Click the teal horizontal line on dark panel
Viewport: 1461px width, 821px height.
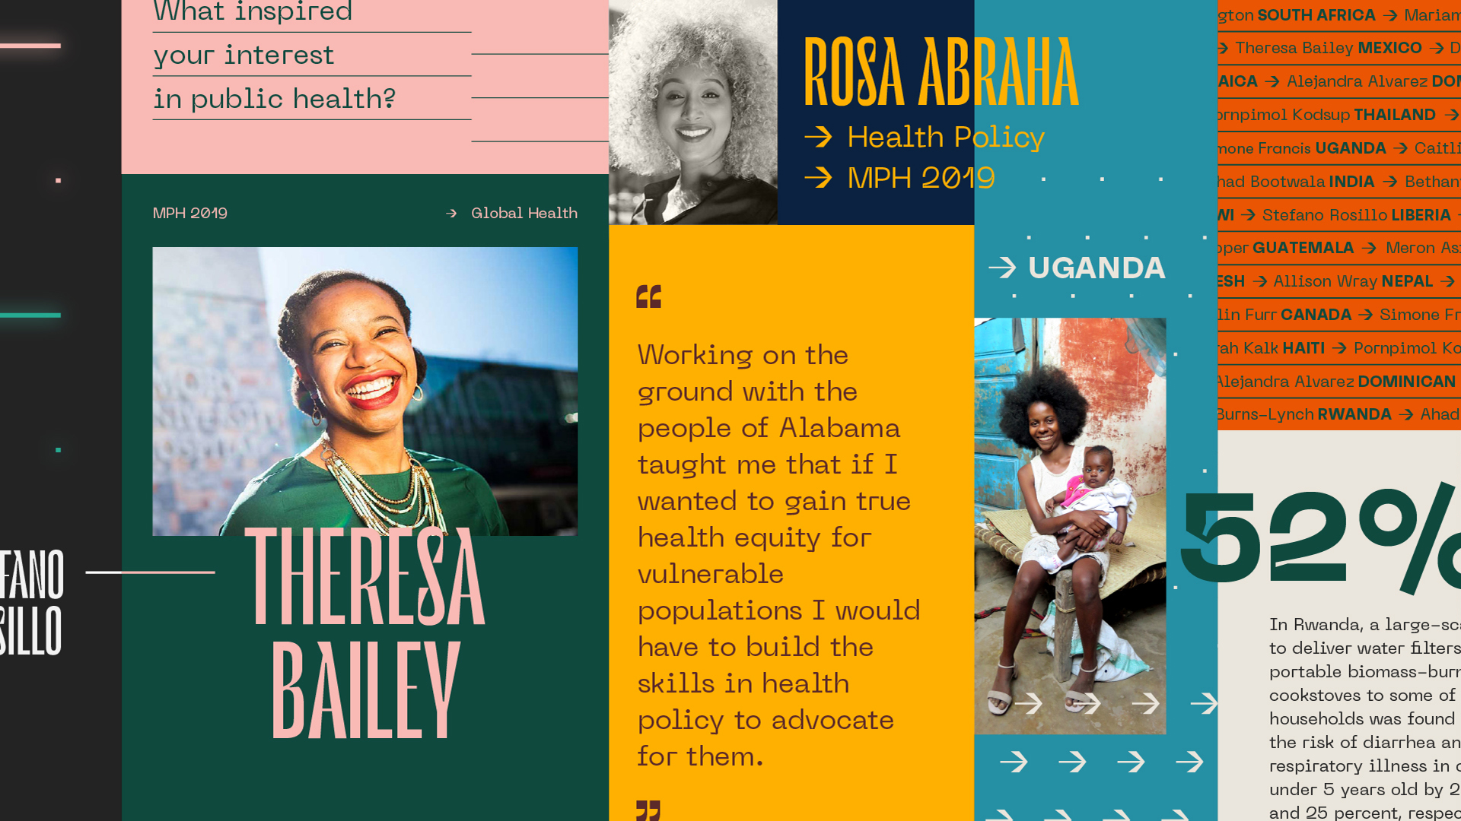pos(30,315)
